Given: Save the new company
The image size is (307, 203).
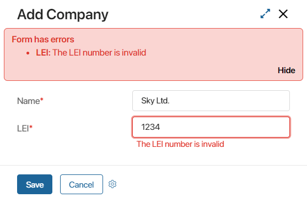Looking at the screenshot, I should pyautogui.click(x=35, y=184).
